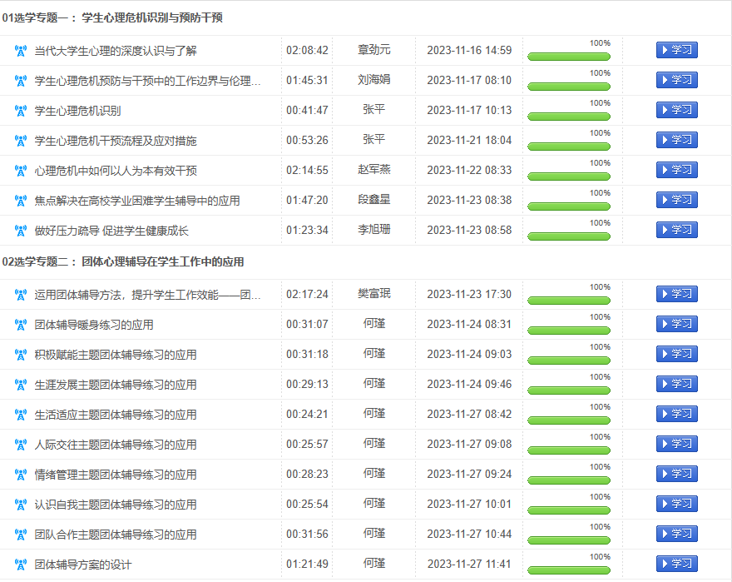Click icon beside 心理危机中如何以人为本有效干预
Viewport: 732px width, 582px height.
point(21,171)
